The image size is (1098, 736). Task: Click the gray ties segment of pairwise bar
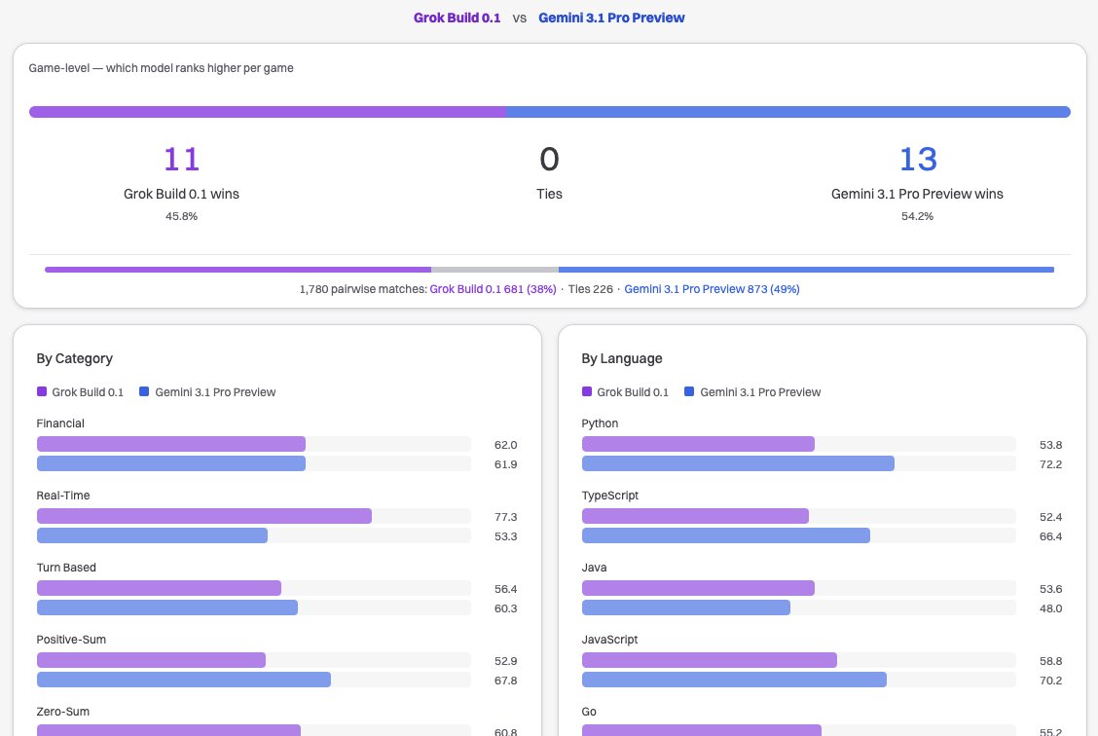pyautogui.click(x=495, y=270)
